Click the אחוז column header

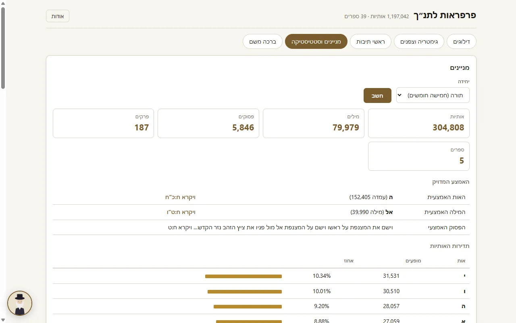click(x=349, y=261)
